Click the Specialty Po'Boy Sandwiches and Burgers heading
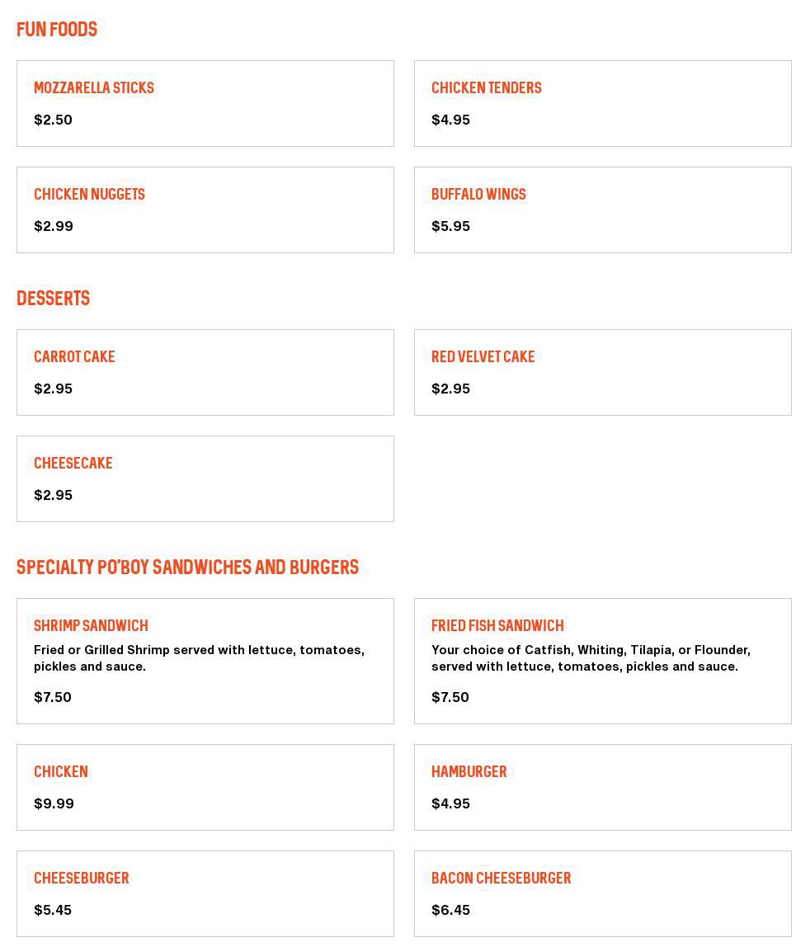The image size is (796, 947). coord(188,568)
